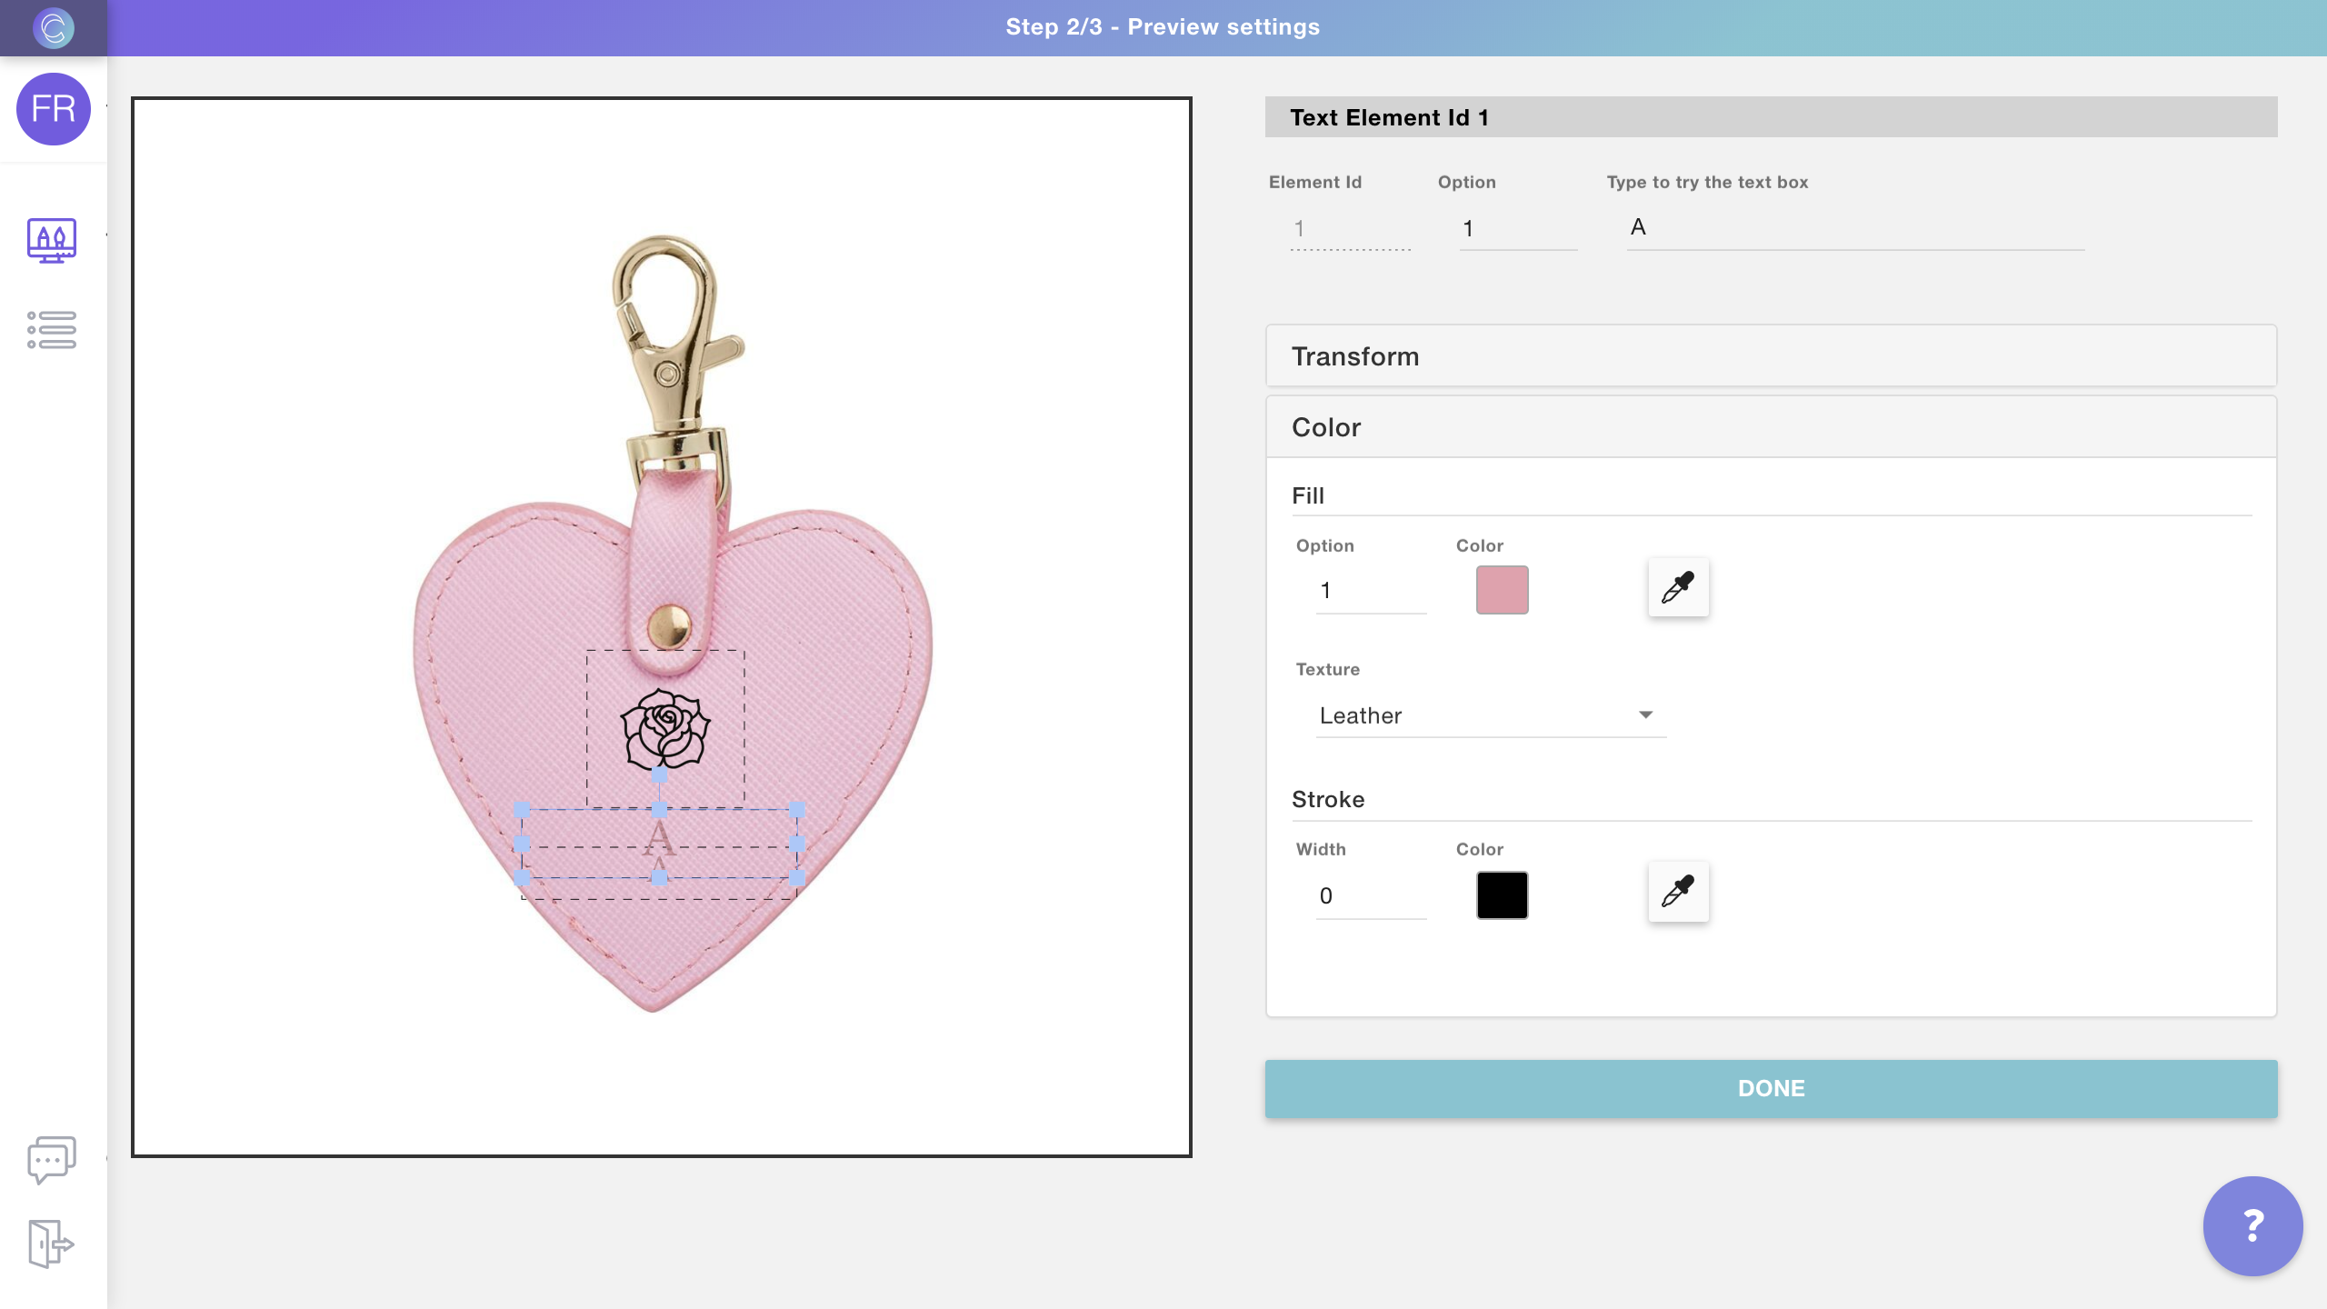Screen dimensions: 2327x1309
Task: Pick the black Stroke color swatch
Action: coord(1502,895)
